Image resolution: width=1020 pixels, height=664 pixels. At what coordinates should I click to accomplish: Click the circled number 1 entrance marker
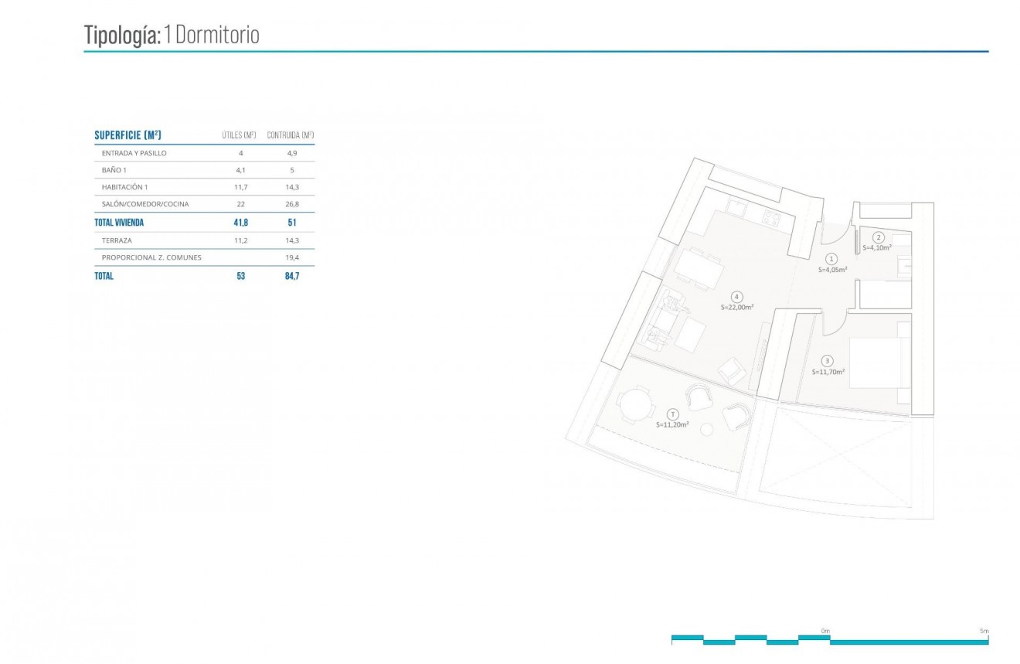click(831, 260)
